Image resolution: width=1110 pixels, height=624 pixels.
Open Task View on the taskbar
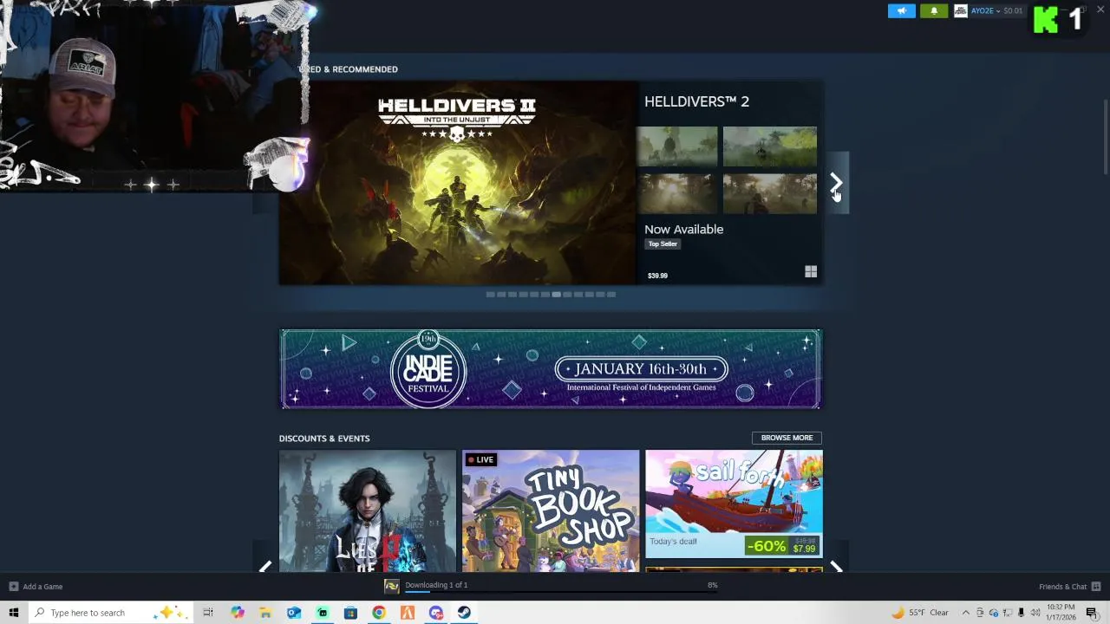[208, 613]
